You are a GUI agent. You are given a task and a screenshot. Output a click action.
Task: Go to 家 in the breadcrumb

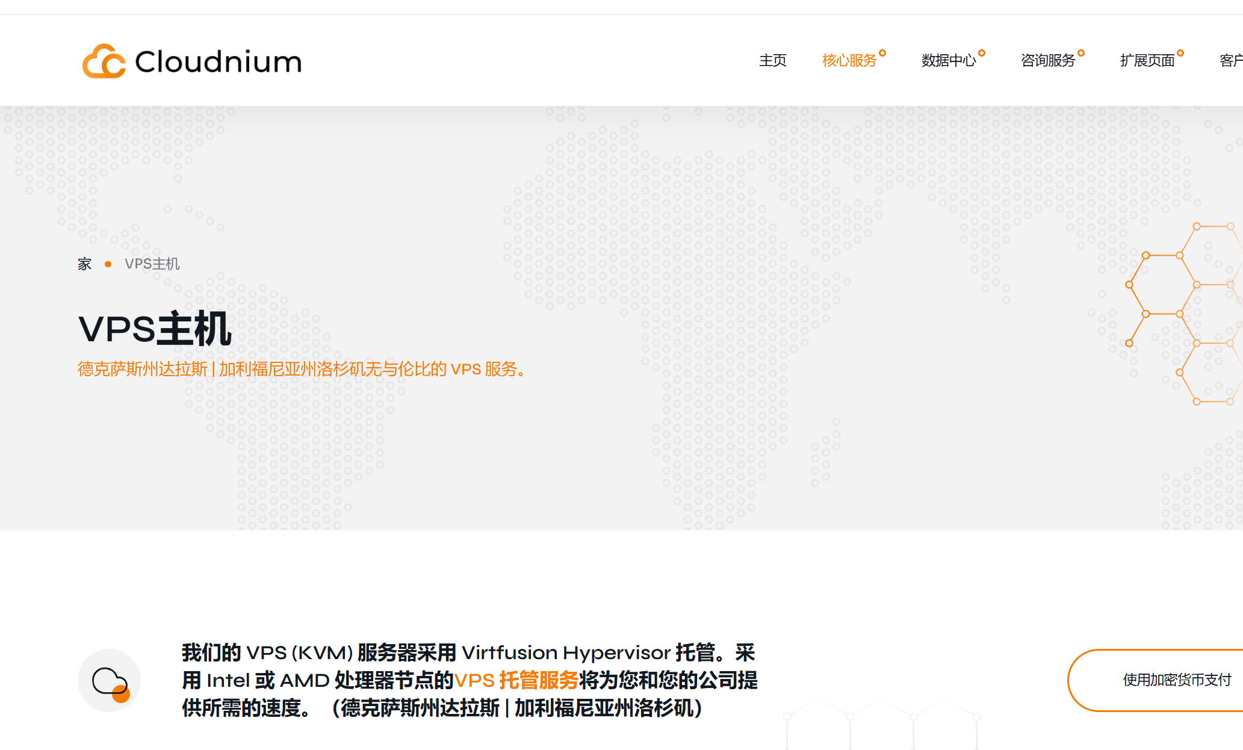84,264
